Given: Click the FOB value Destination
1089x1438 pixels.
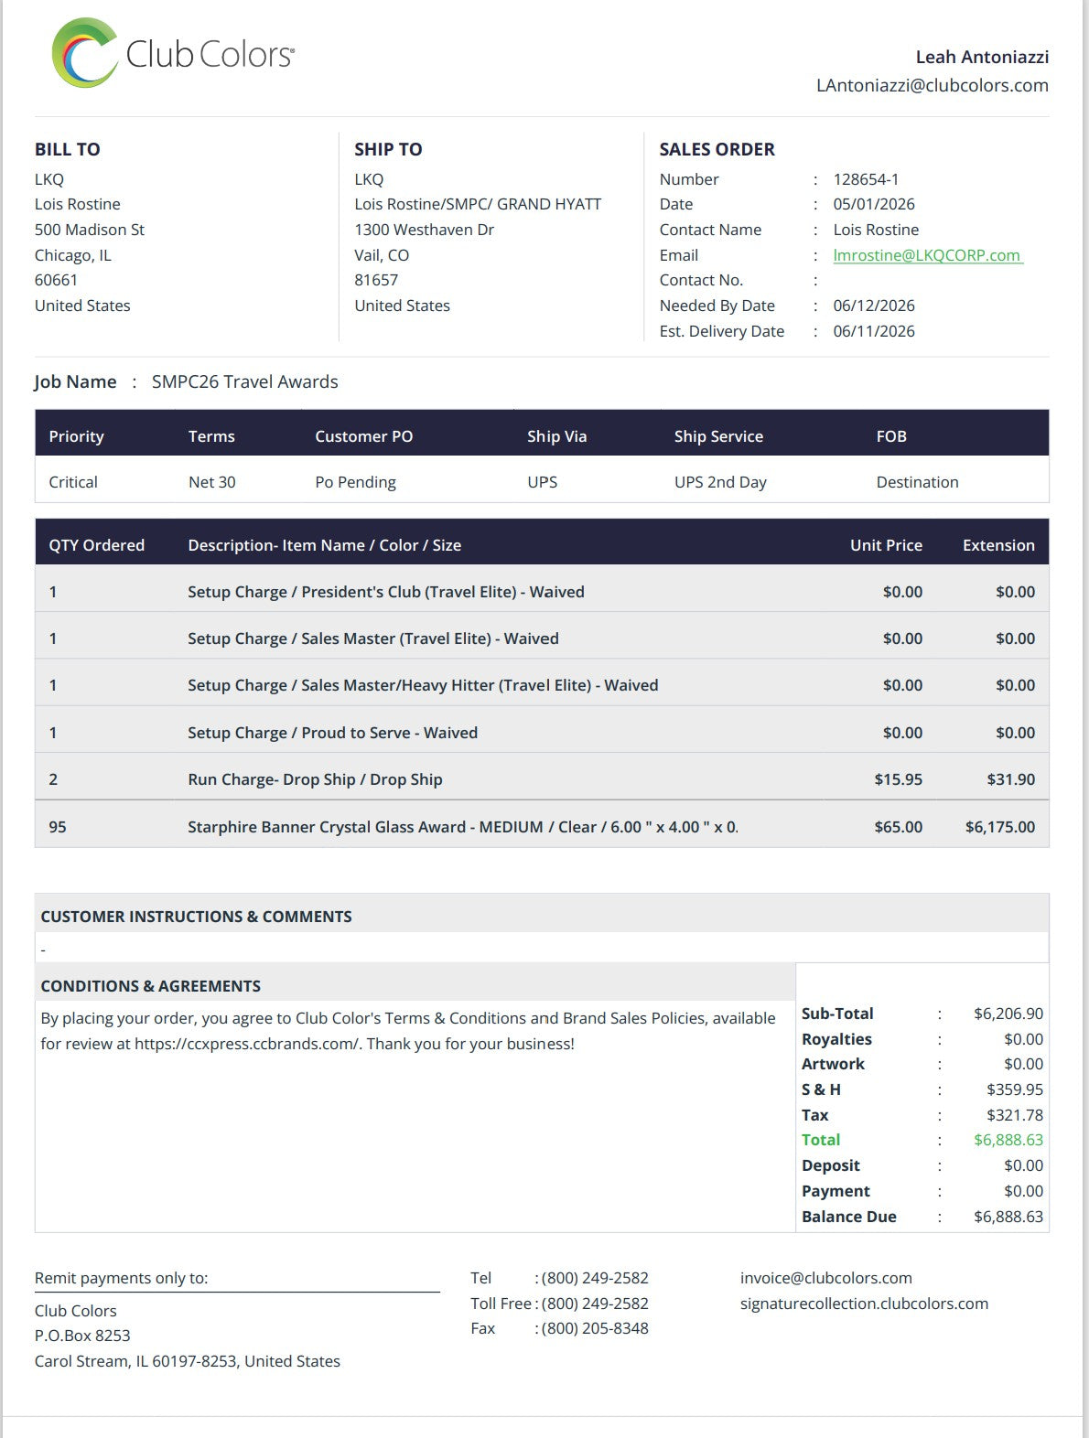Looking at the screenshot, I should (917, 482).
